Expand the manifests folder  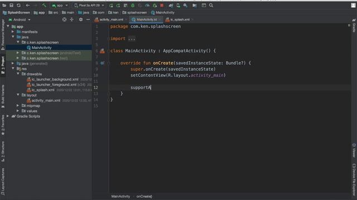pyautogui.click(x=13, y=32)
